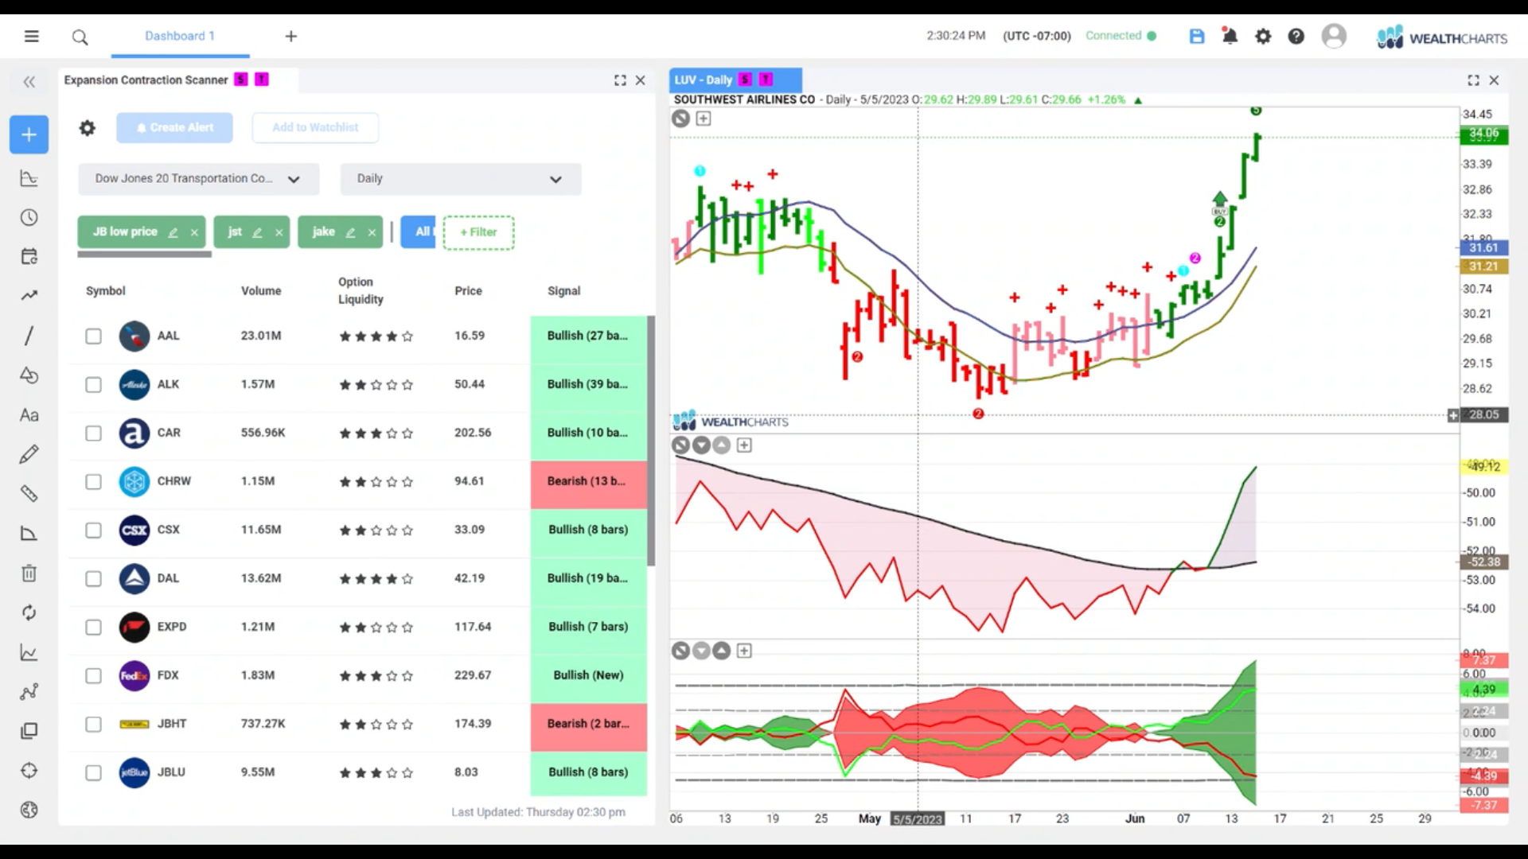The image size is (1528, 859).
Task: Collapse the left sidebar with double chevron
Action: point(29,81)
